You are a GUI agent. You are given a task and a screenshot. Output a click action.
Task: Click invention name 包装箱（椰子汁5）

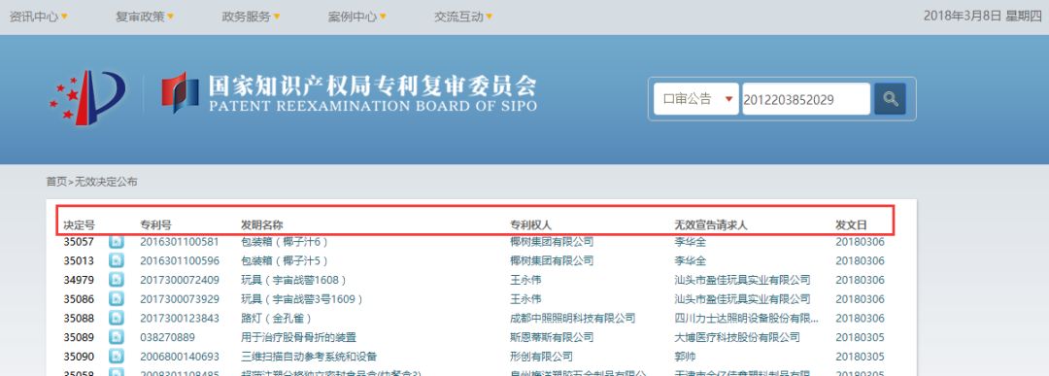pos(285,261)
